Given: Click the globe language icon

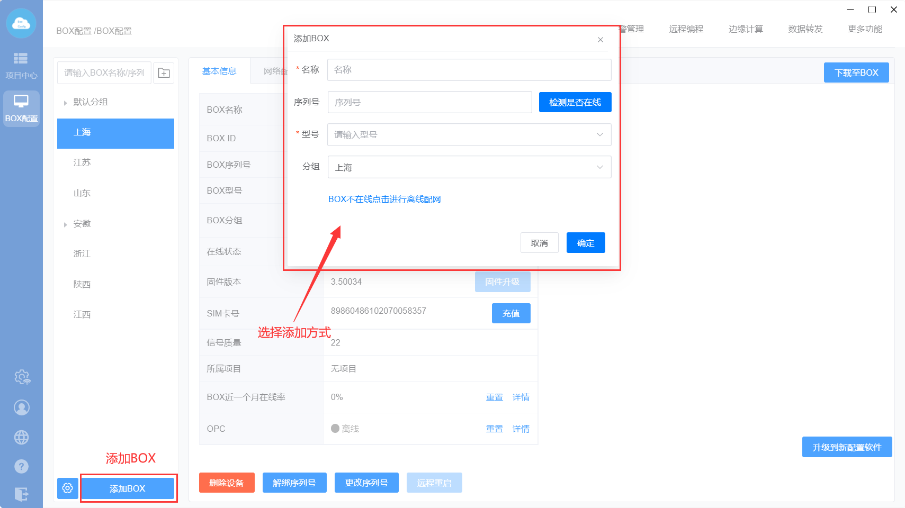Looking at the screenshot, I should (22, 438).
